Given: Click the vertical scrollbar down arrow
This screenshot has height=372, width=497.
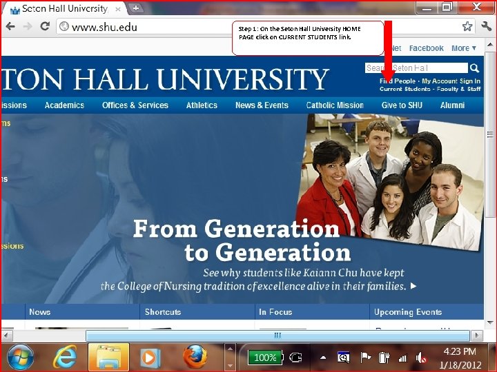Looking at the screenshot, I should [490, 322].
